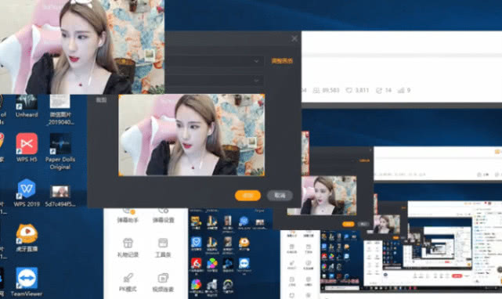Click the large camera preview in the dialog

click(x=191, y=135)
